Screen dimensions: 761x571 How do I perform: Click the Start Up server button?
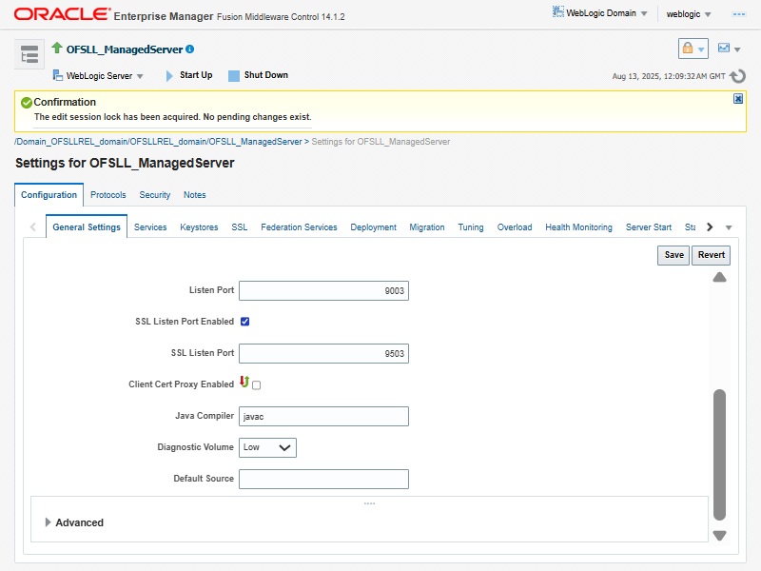click(x=188, y=75)
